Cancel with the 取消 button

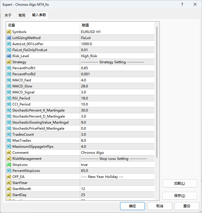coord(160,206)
